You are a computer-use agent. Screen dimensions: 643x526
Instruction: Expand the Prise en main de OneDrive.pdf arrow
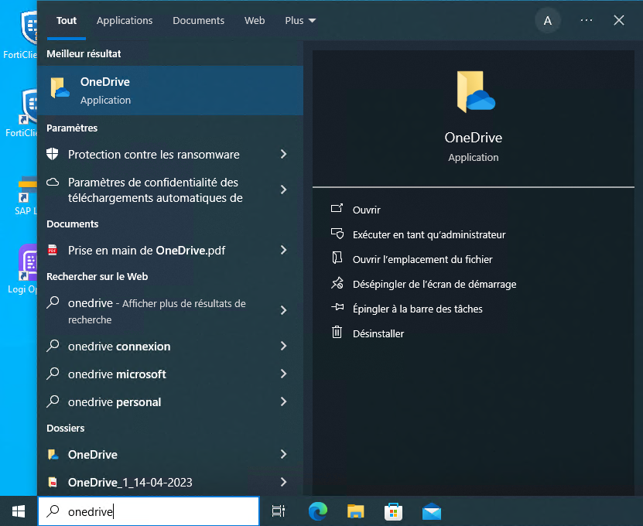coord(283,251)
